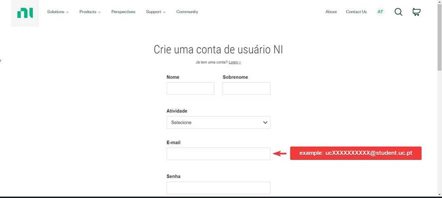Expand the Solutions menu chevron
442x198 pixels.
pos(67,12)
